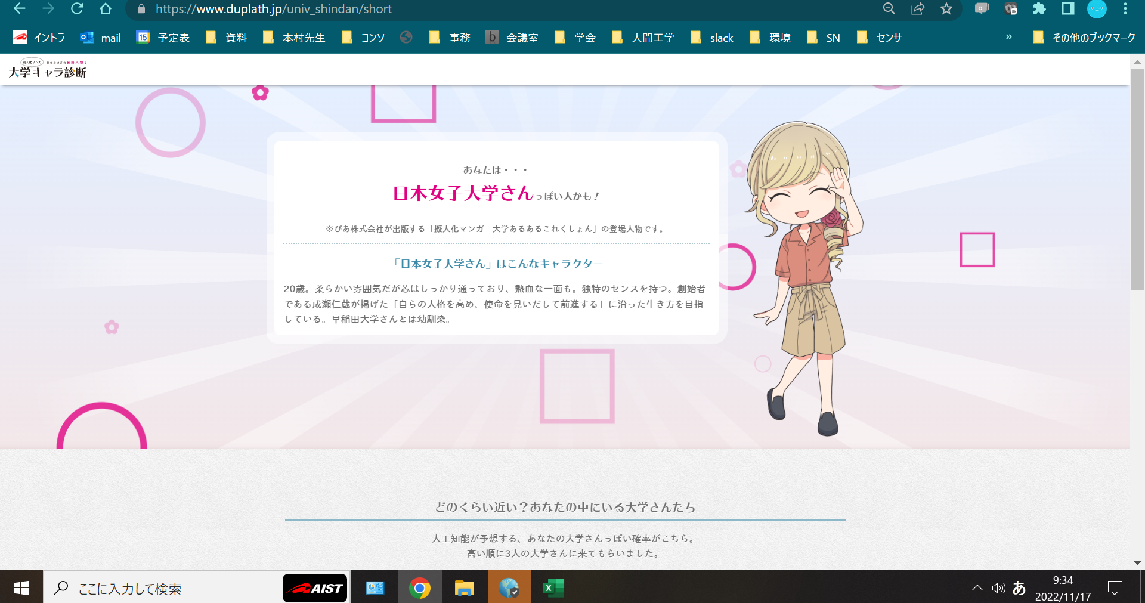1145x603 pixels.
Task: Click the 大学キャラ診断 site logo
Action: tap(48, 69)
